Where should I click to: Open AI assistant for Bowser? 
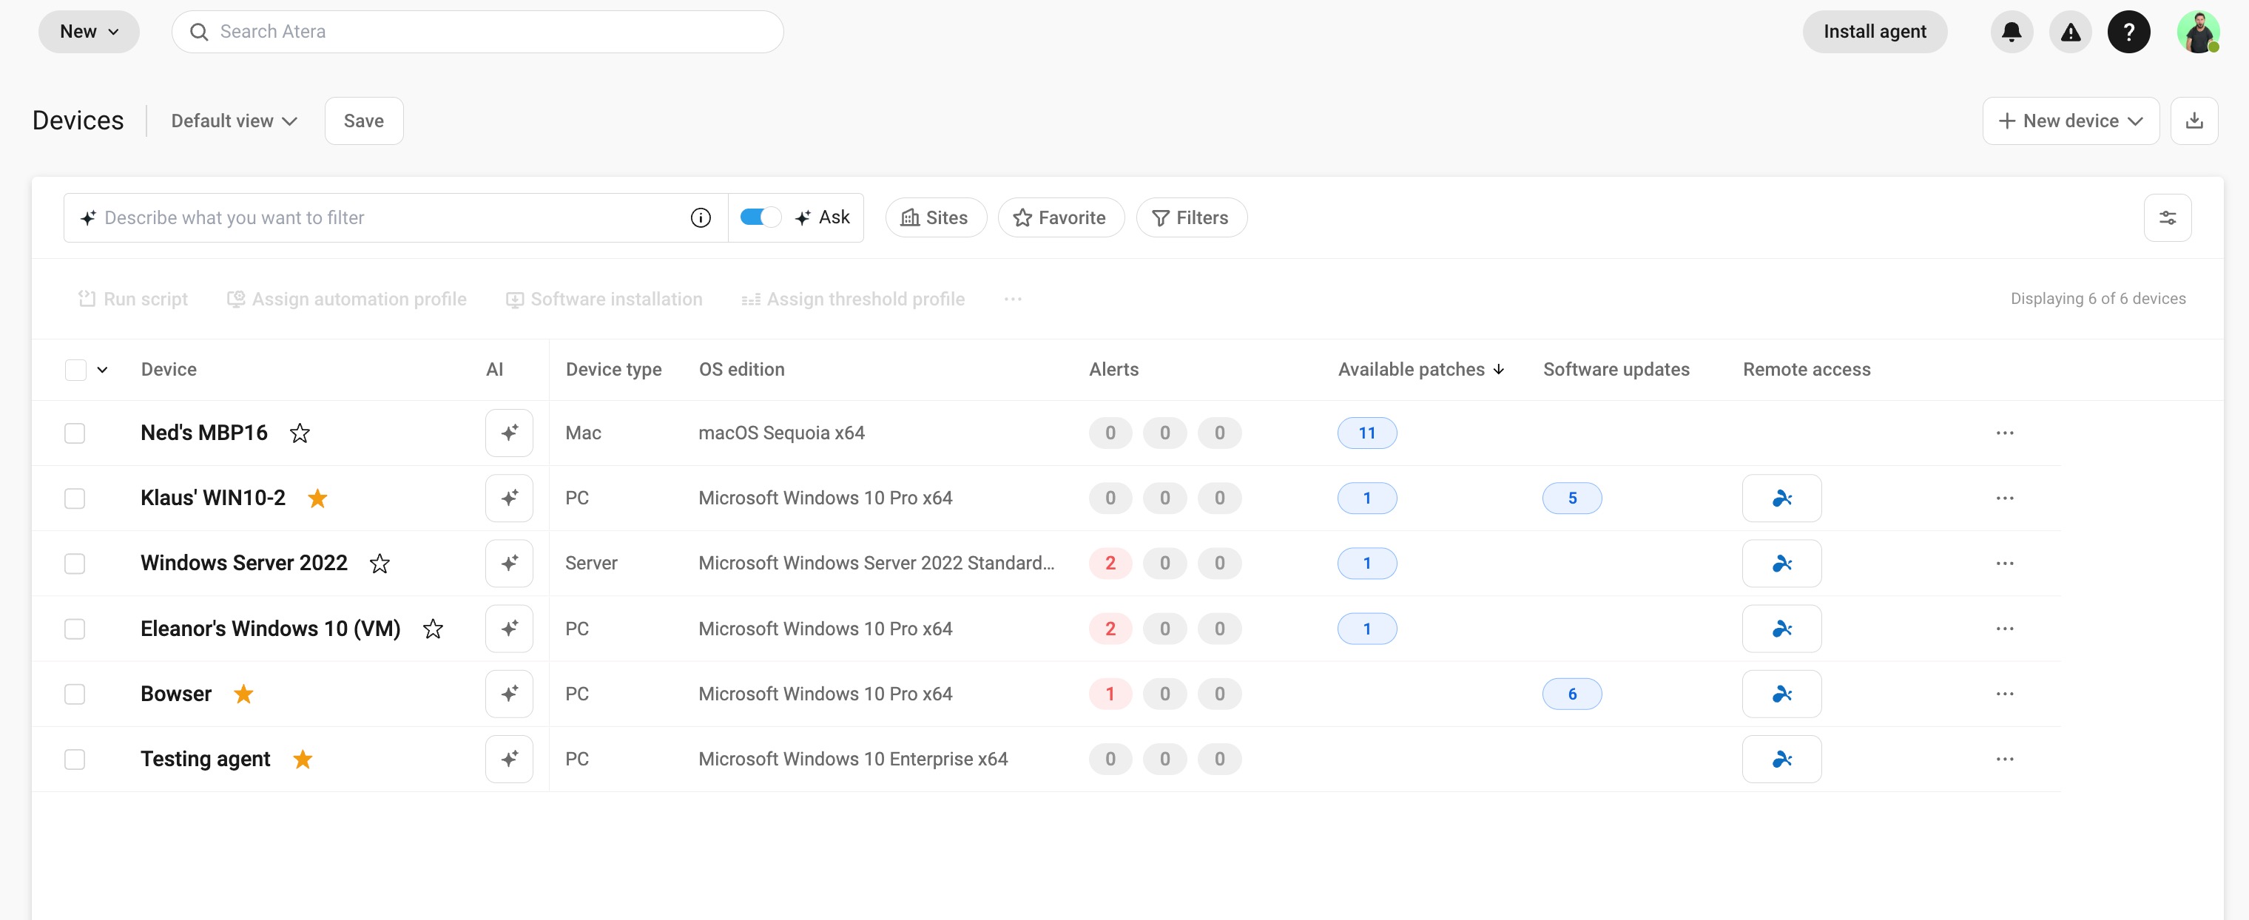click(509, 694)
